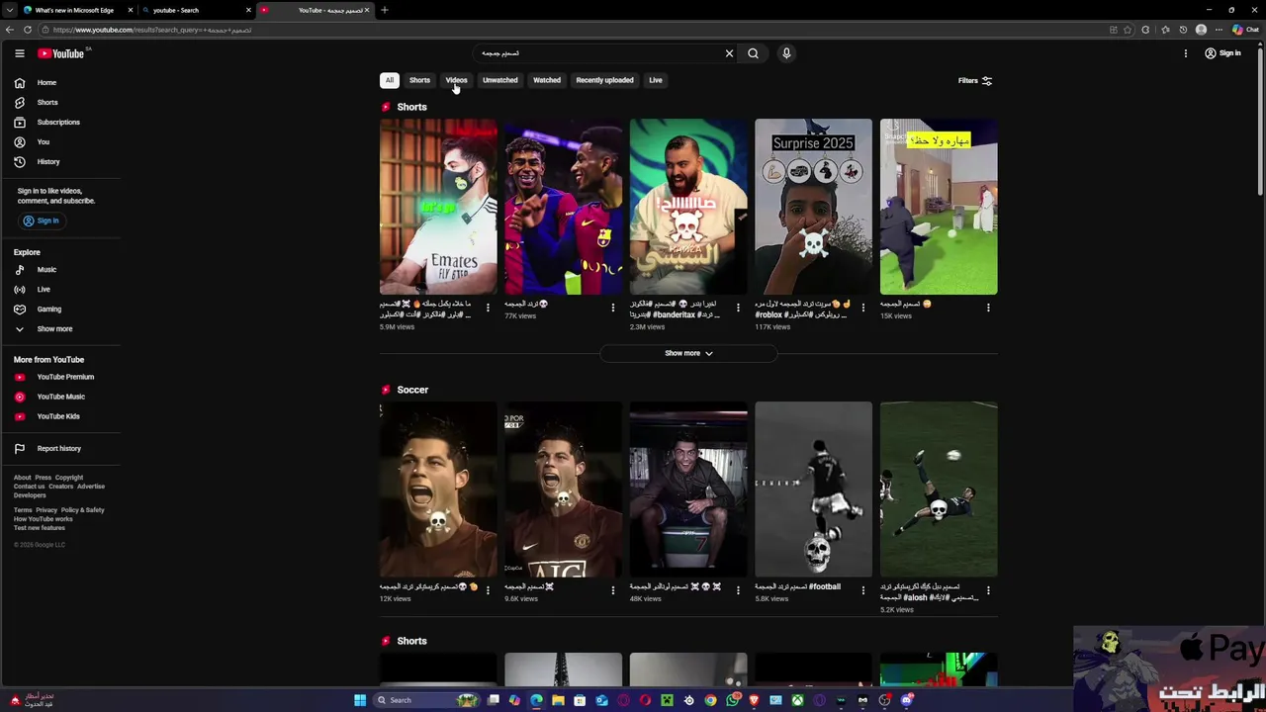Image resolution: width=1266 pixels, height=712 pixels.
Task: Open Google Chrome from taskbar
Action: click(710, 700)
